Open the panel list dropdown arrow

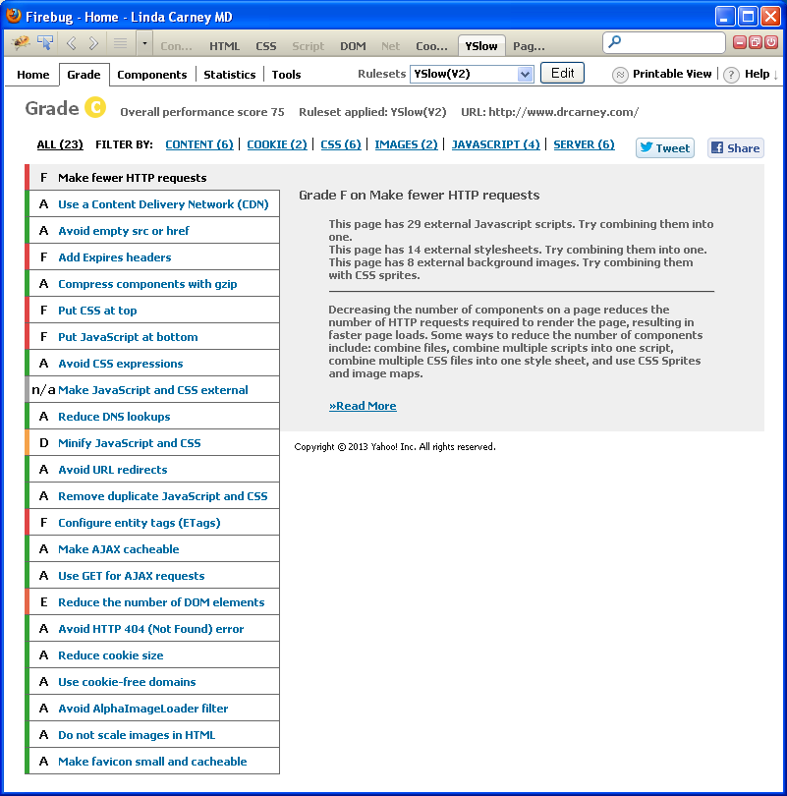point(144,43)
